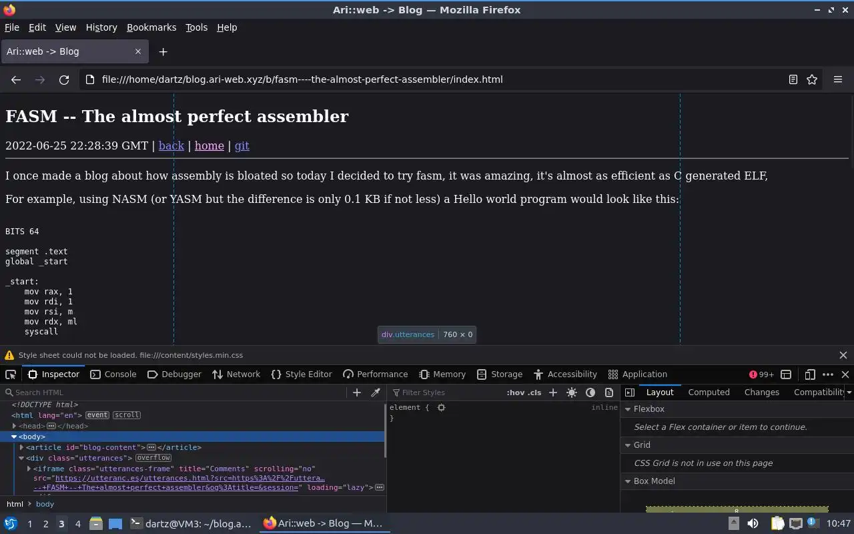
Task: Open the devtools frame selector icon next to the error count
Action: [x=786, y=374]
